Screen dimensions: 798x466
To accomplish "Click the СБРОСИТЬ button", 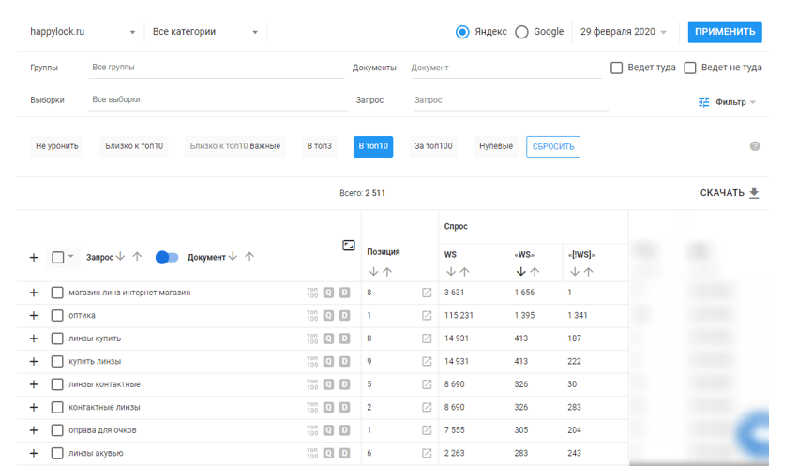I will pos(553,146).
